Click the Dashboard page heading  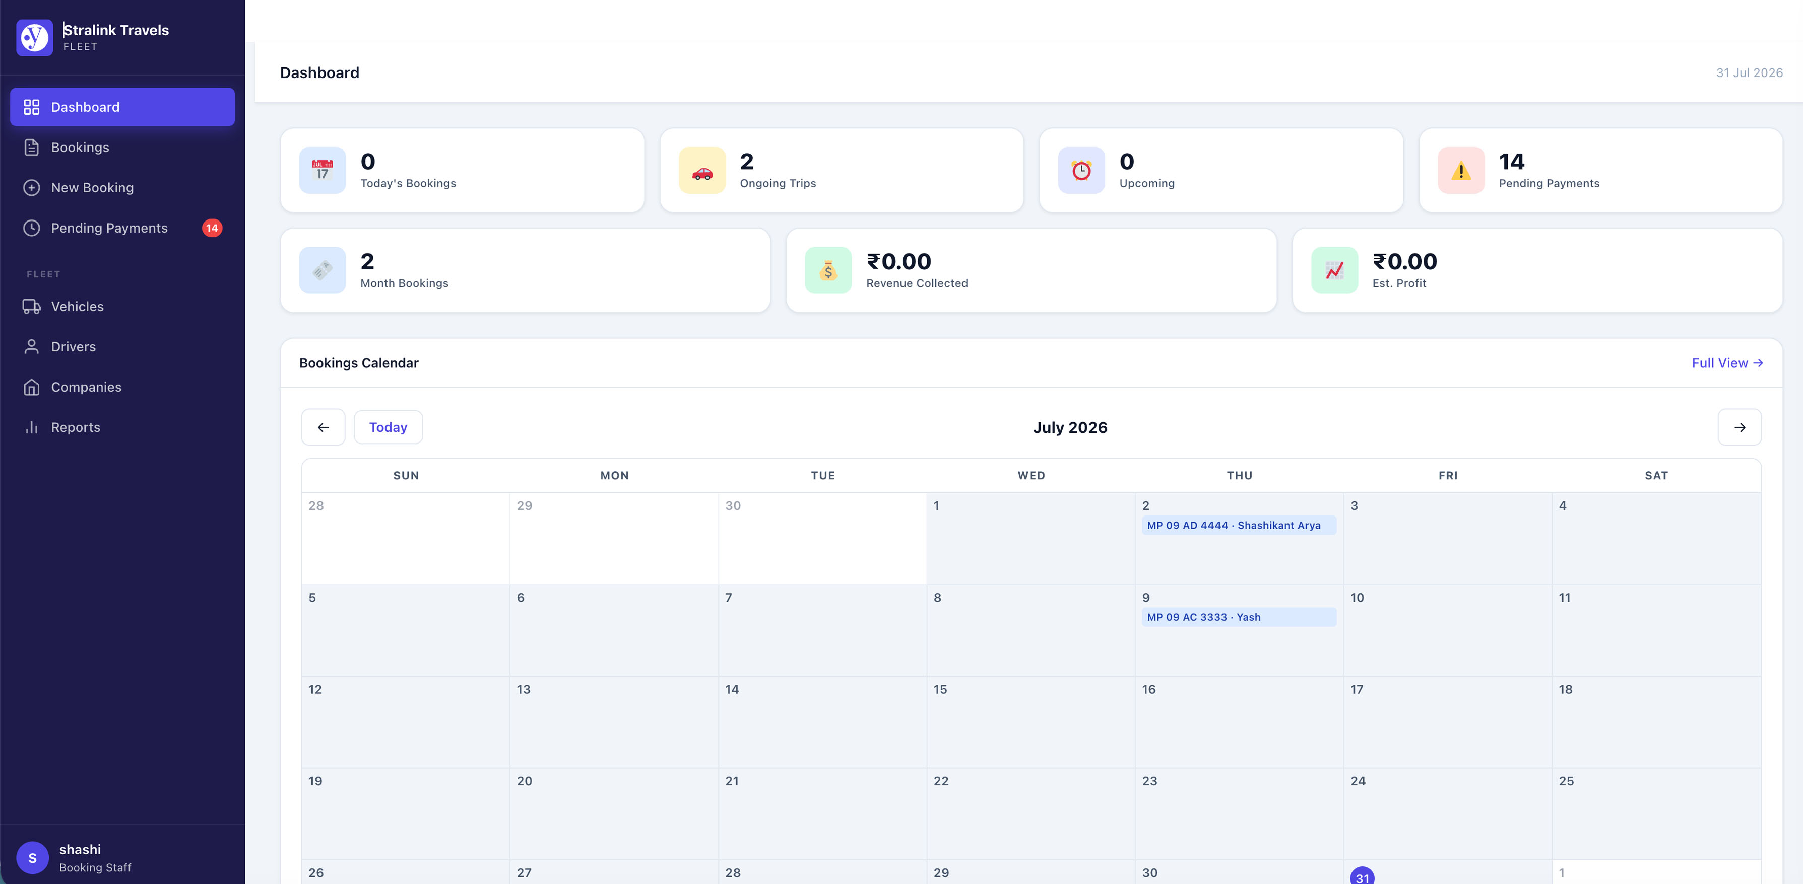click(320, 72)
